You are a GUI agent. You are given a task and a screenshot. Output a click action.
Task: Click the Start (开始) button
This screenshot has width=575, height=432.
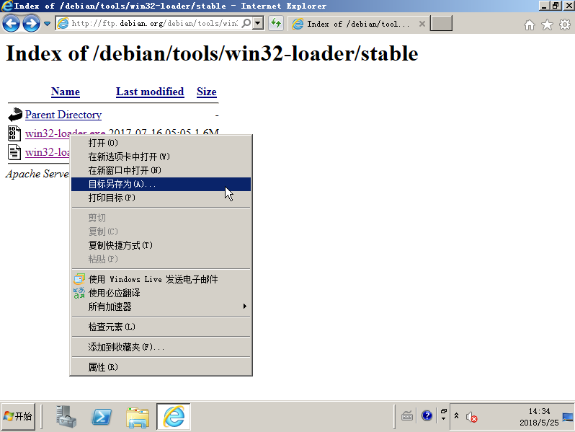coord(18,416)
